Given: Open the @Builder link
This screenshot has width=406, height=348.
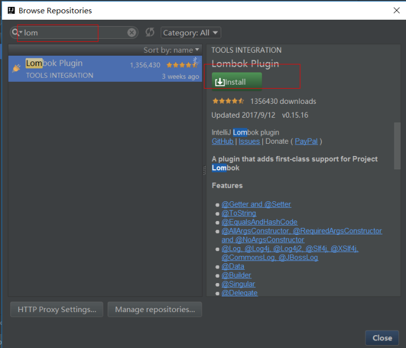Looking at the screenshot, I should (236, 275).
